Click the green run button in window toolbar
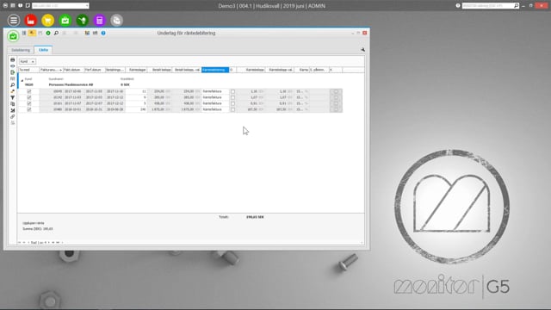 tap(48, 33)
